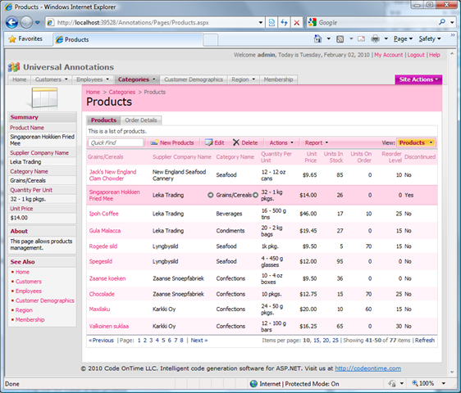The width and height of the screenshot is (461, 393).
Task: Open the recent pages dropdown arrow
Action: [38, 22]
